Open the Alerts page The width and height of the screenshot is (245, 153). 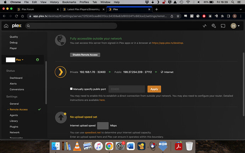13,84
